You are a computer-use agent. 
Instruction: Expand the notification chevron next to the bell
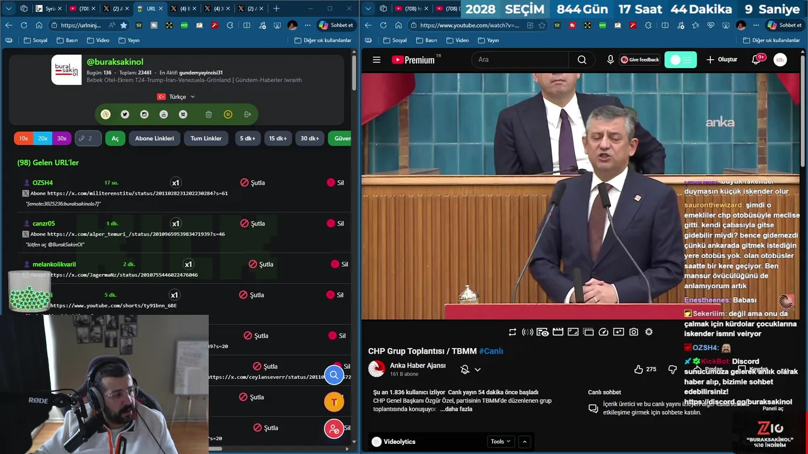(477, 370)
